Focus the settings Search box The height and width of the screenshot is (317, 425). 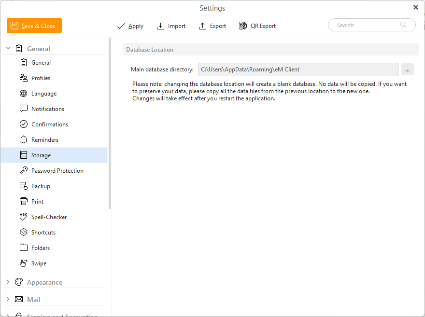click(371, 25)
